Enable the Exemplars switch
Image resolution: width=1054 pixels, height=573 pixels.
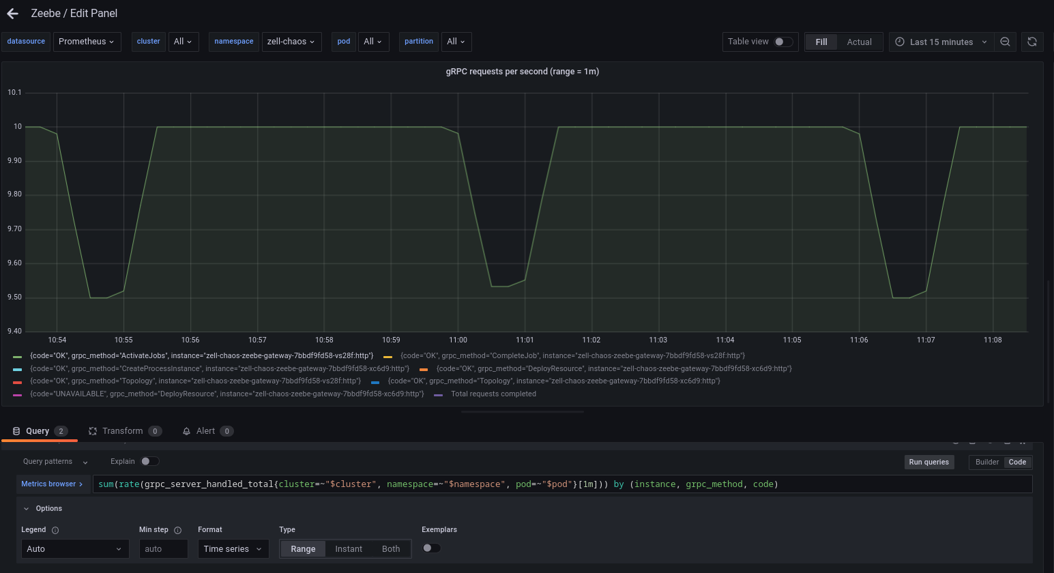point(432,548)
